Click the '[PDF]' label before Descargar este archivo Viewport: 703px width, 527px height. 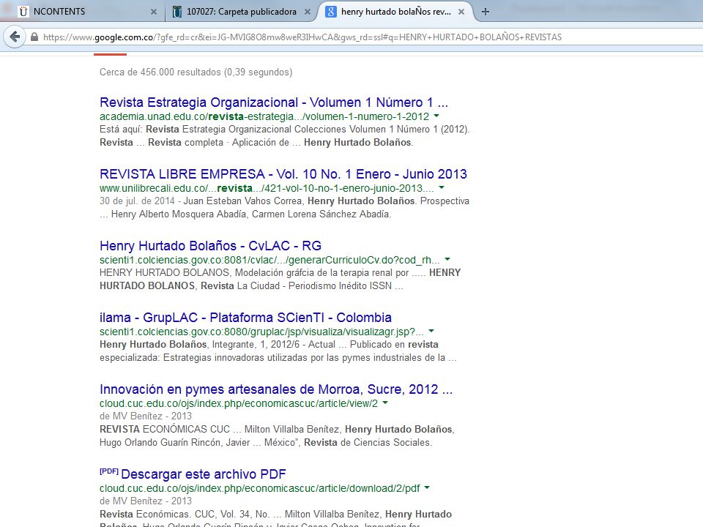(109, 471)
